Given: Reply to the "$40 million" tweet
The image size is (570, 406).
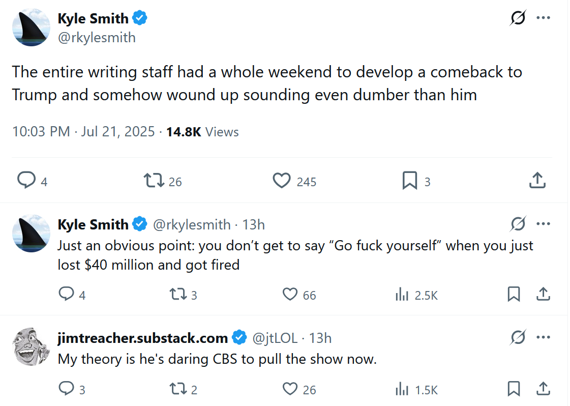Looking at the screenshot, I should click(x=67, y=294).
